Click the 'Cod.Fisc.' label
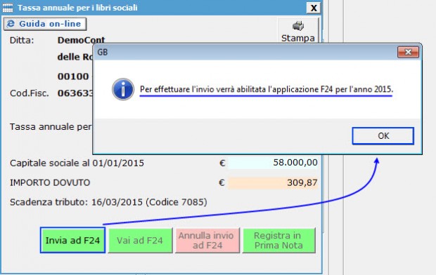436x275 pixels. point(30,93)
